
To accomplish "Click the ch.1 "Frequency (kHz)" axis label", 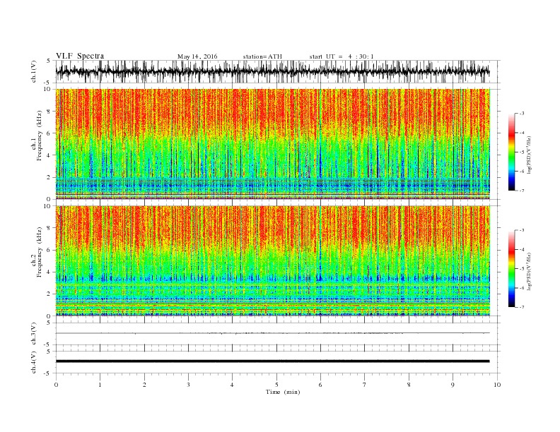I will pos(40,136).
